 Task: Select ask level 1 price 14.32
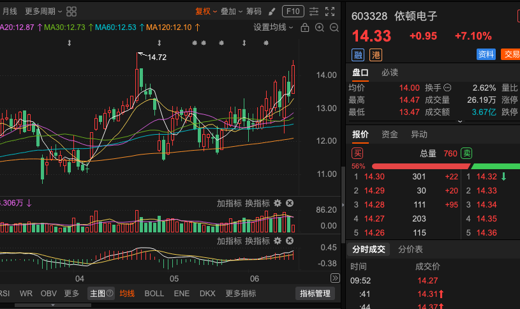pyautogui.click(x=487, y=177)
